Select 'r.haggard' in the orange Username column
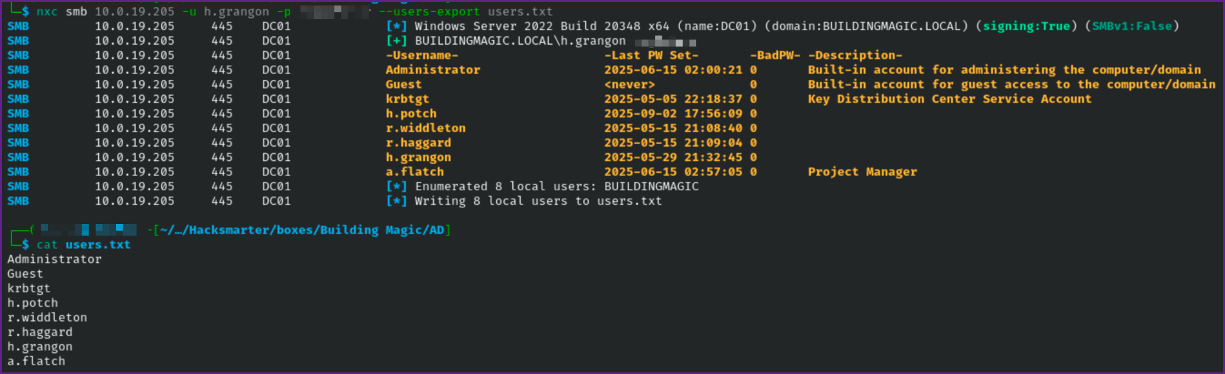The height and width of the screenshot is (374, 1225). (418, 143)
